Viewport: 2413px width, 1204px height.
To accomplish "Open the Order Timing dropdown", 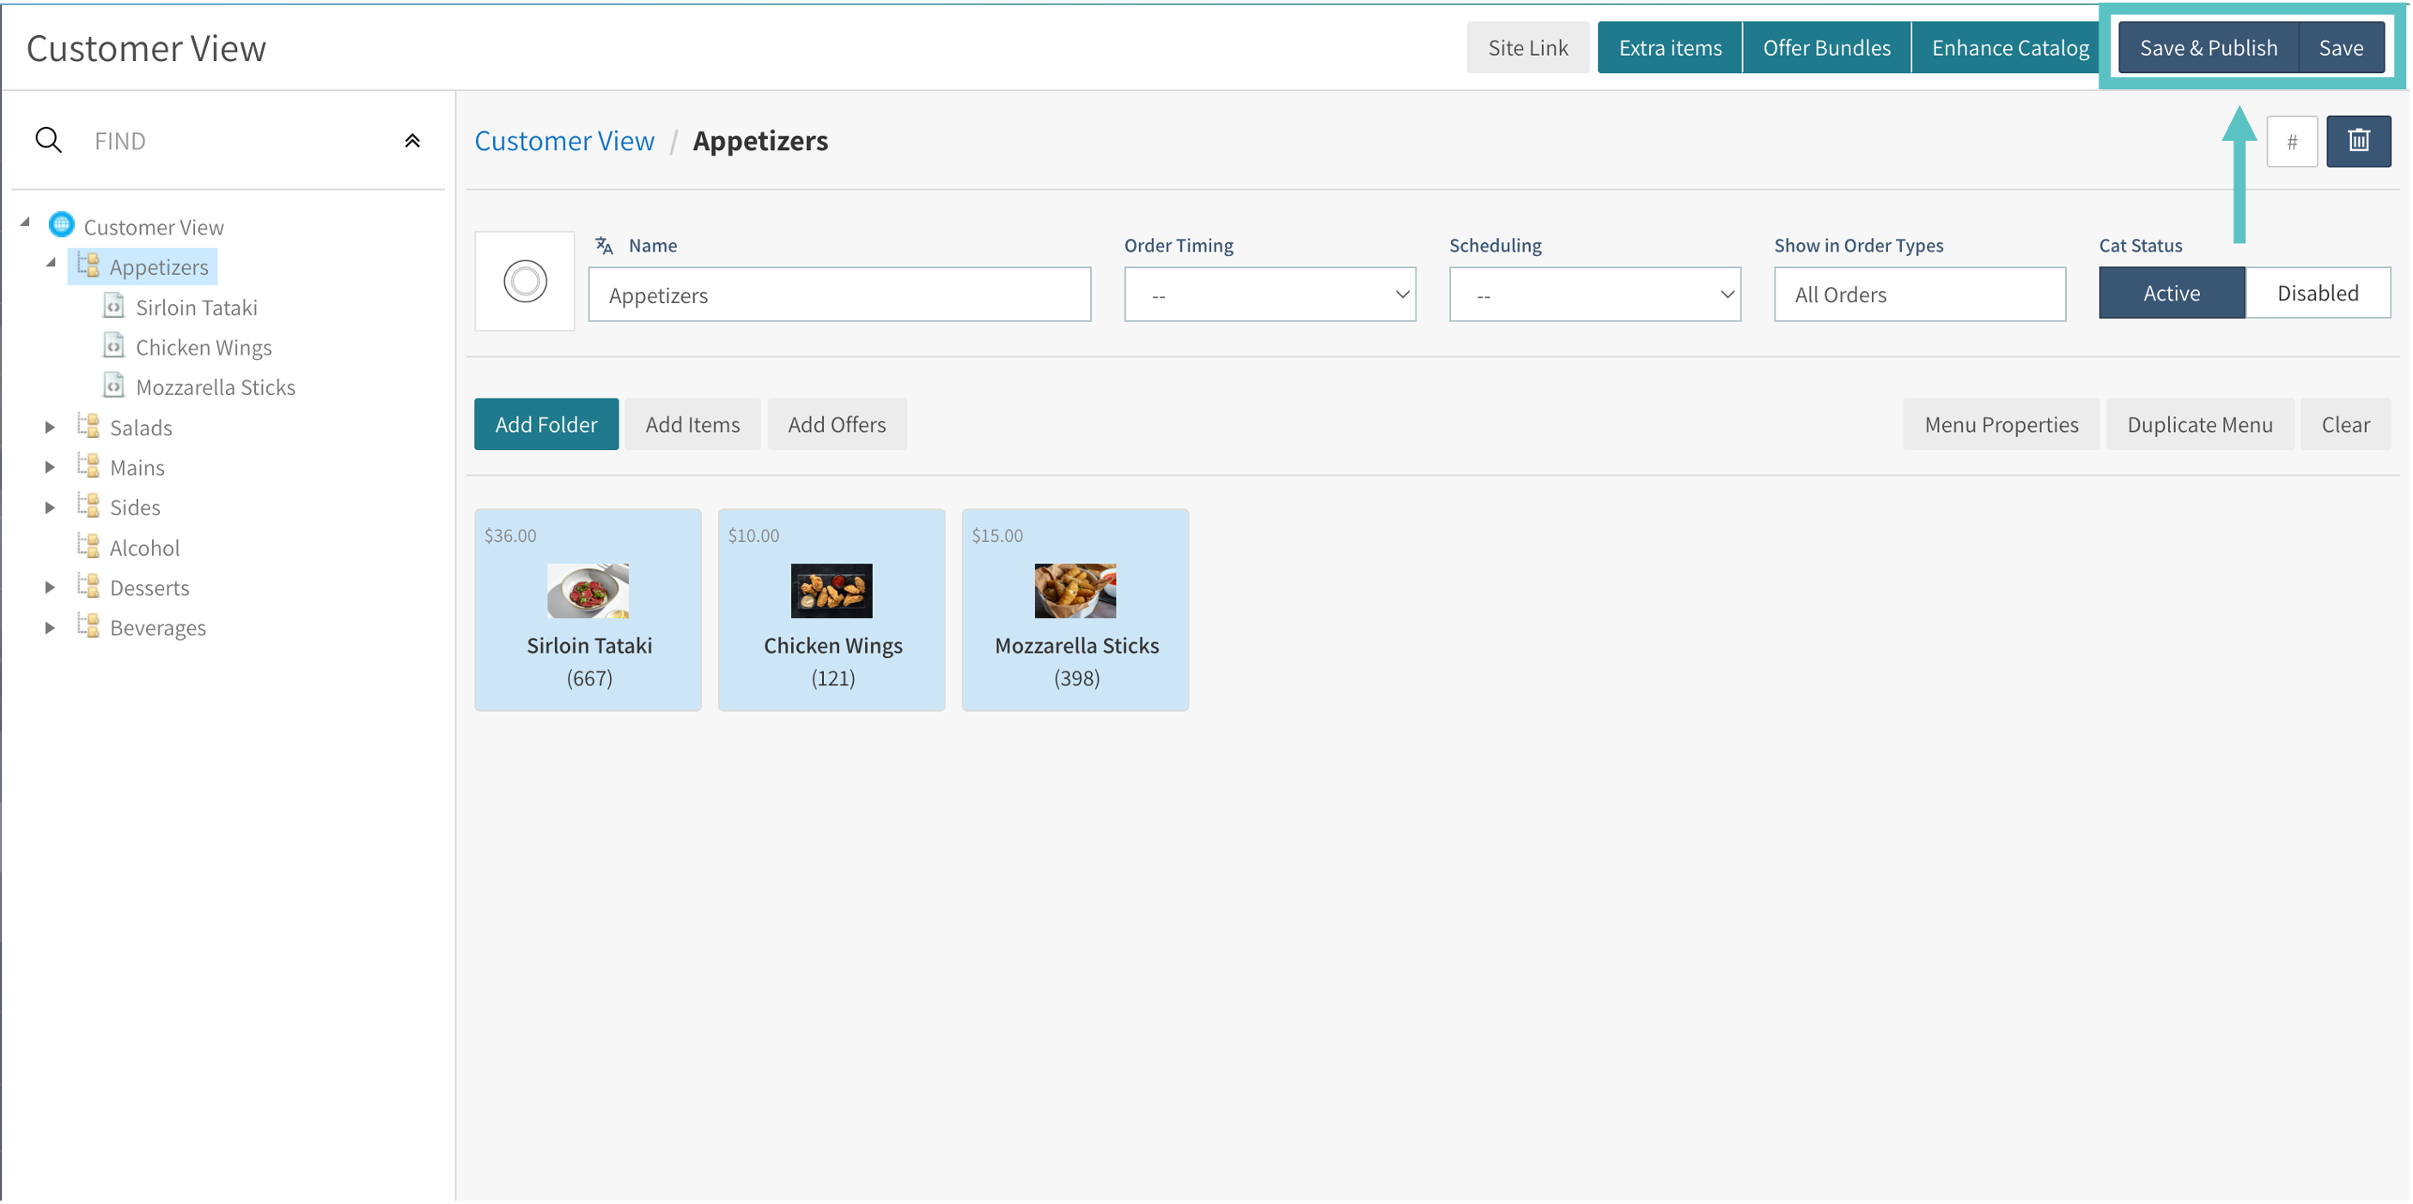I will (x=1270, y=295).
